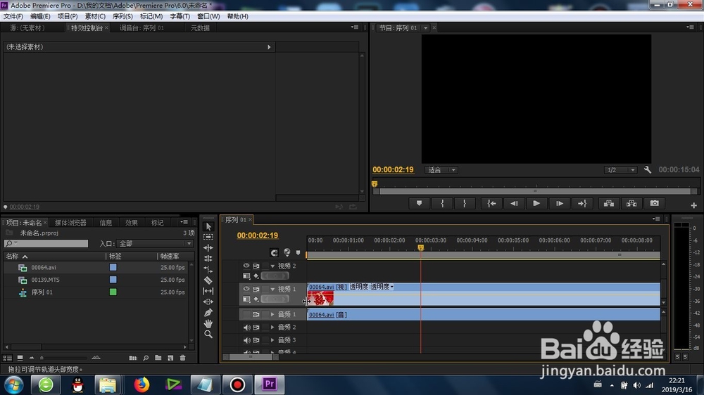Toggle sync lock on 音频 1 track
Image resolution: width=704 pixels, height=395 pixels.
tap(256, 314)
